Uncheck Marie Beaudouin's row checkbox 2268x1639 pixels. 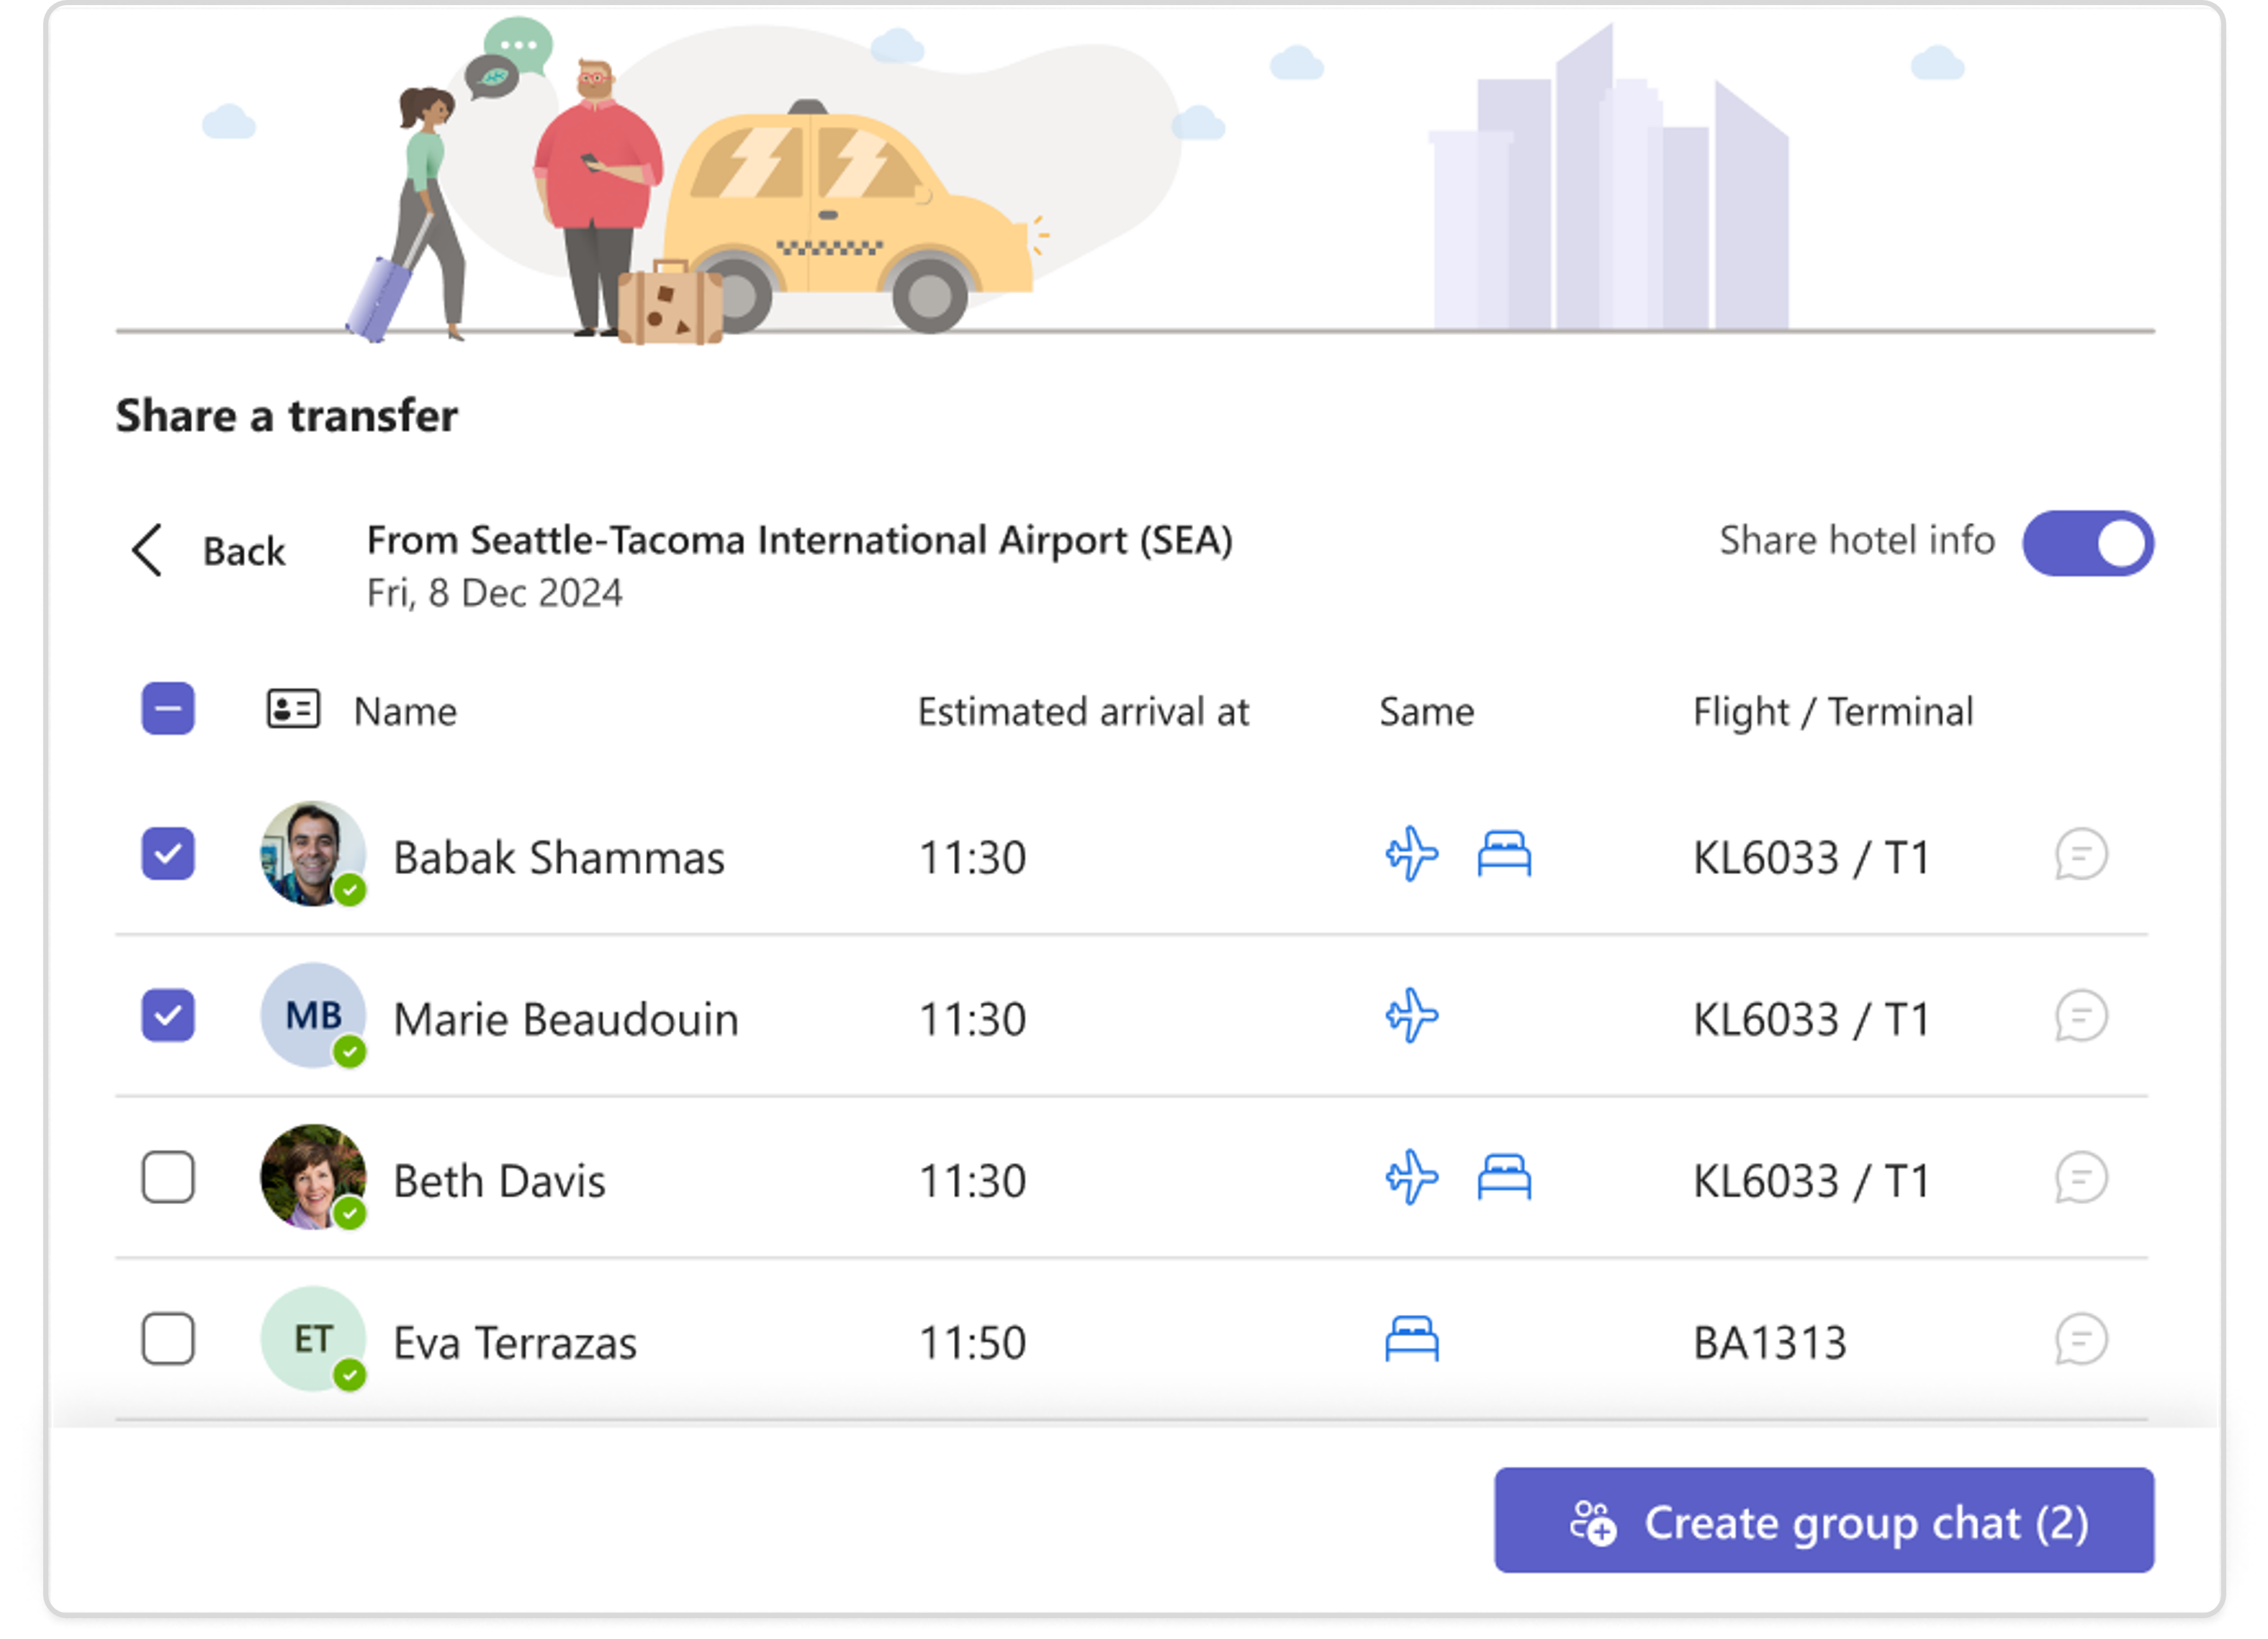tap(168, 1017)
